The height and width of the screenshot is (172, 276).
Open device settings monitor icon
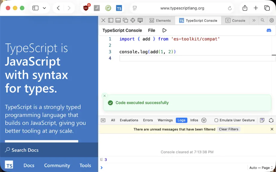pos(140,20)
